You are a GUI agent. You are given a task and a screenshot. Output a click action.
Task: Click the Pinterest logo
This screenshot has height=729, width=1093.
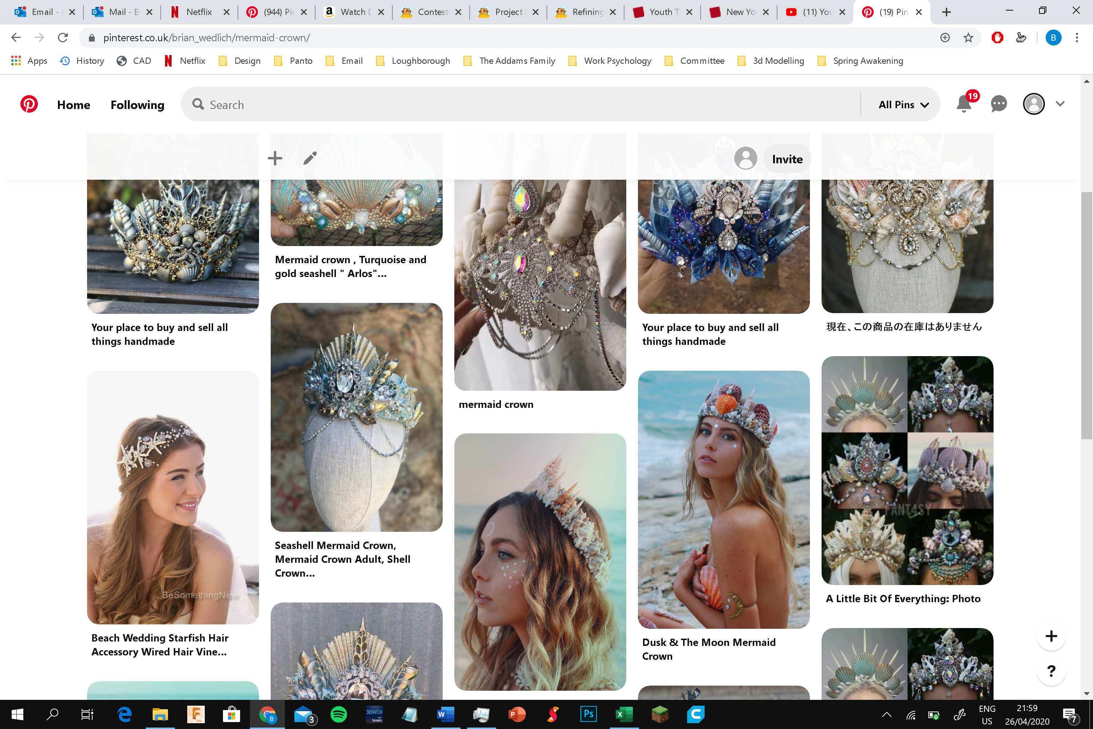[x=29, y=104]
